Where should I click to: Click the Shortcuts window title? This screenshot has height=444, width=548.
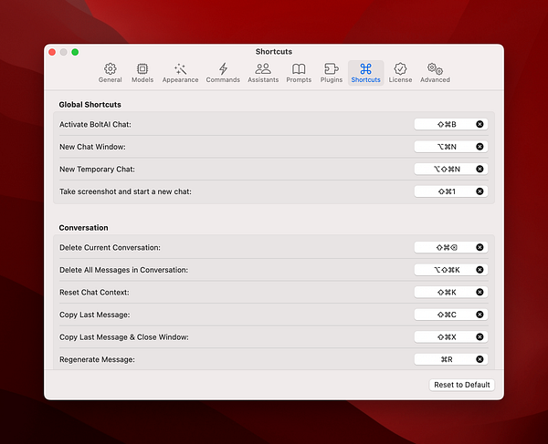tap(274, 52)
